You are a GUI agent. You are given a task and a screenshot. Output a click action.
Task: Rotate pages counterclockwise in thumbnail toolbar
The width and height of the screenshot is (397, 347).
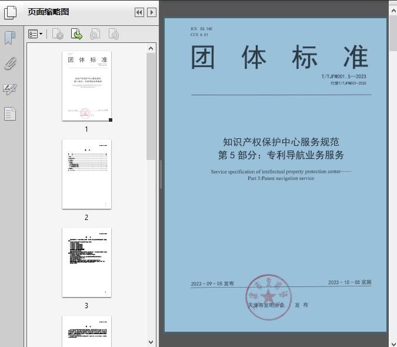95,35
